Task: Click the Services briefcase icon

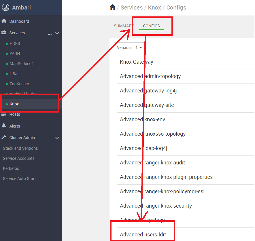Action: tap(4, 33)
